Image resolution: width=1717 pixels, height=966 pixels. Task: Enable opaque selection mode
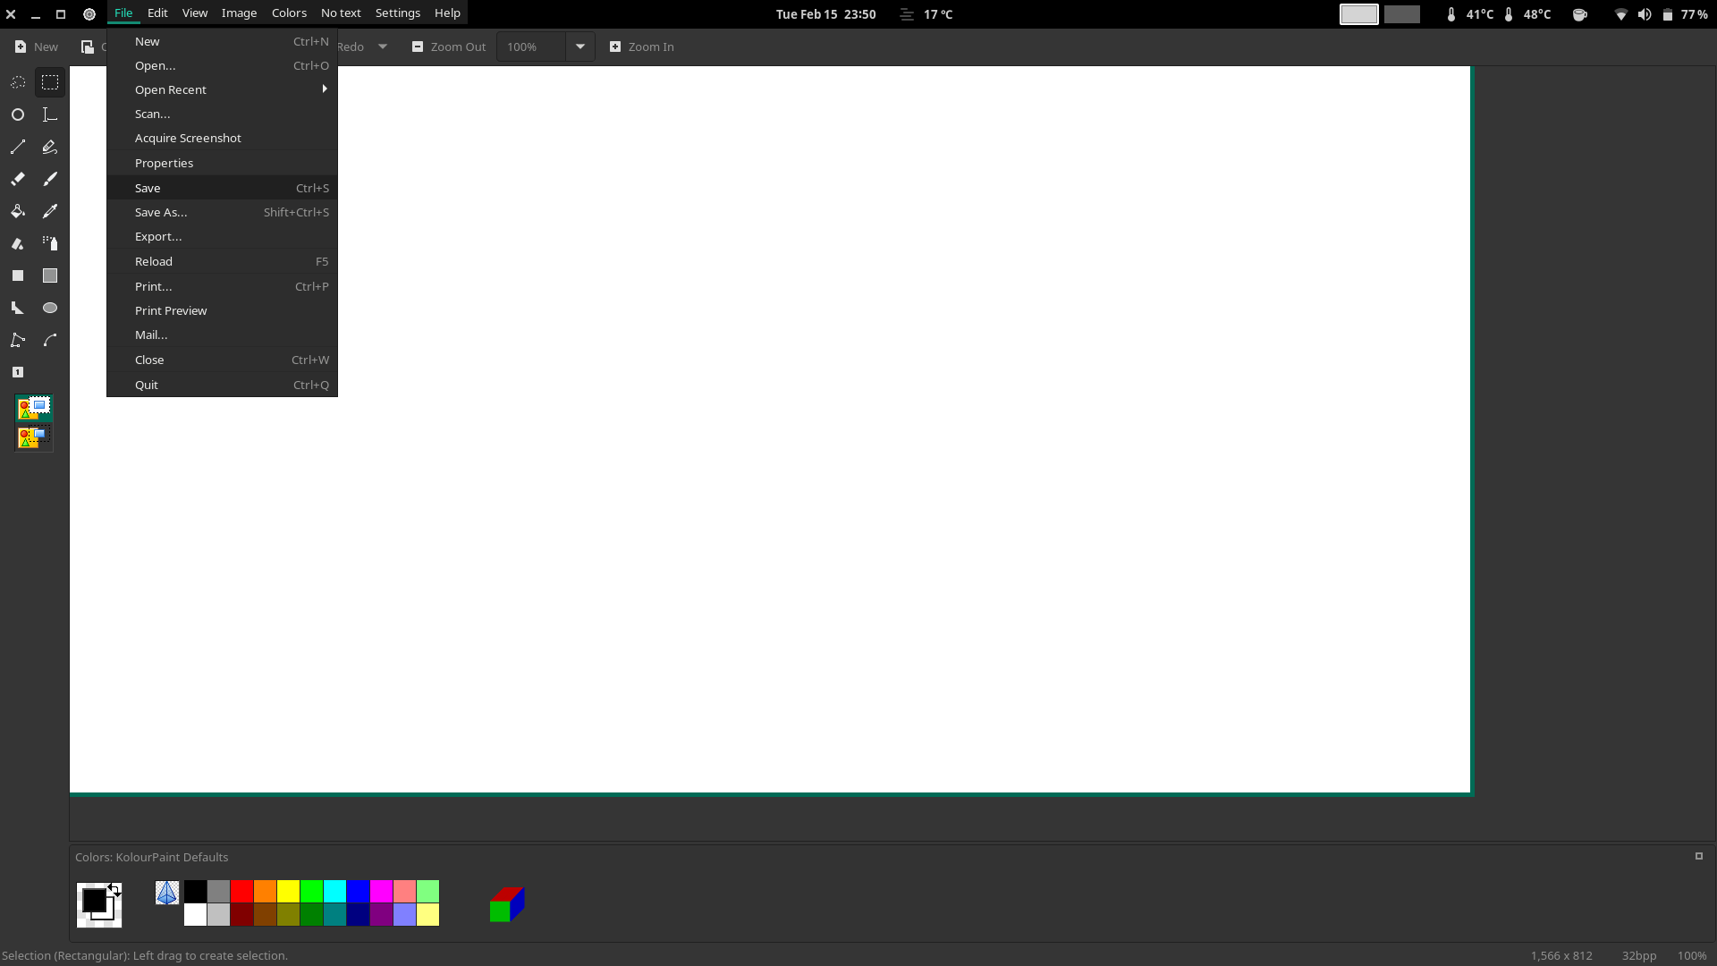(x=34, y=409)
